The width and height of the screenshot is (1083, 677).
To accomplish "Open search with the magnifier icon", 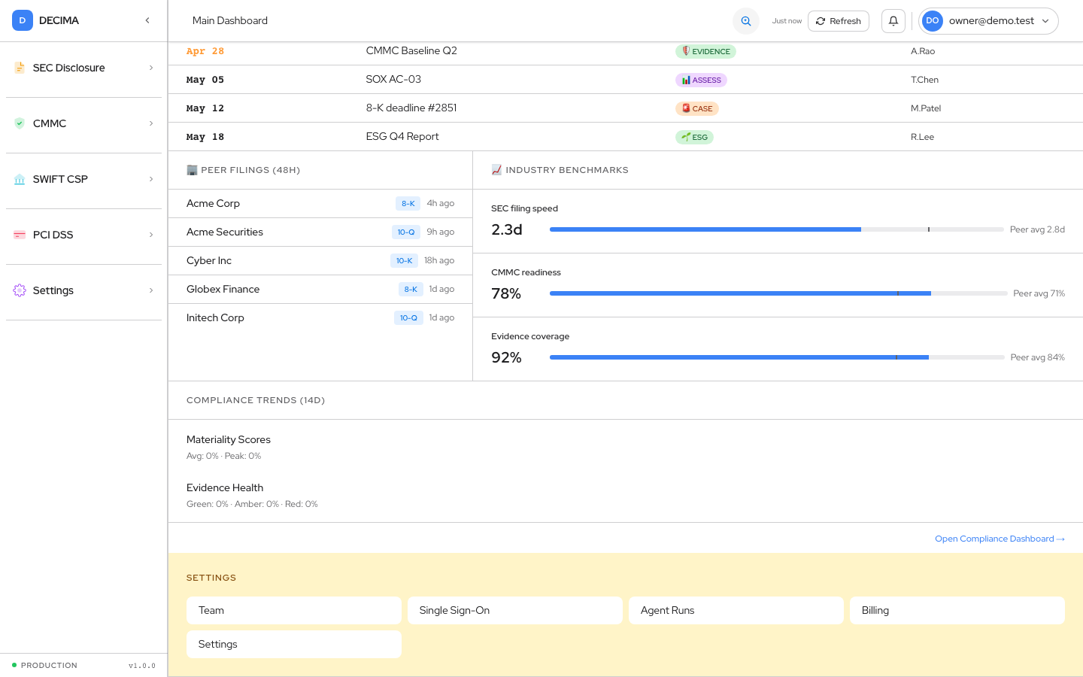I will point(746,21).
